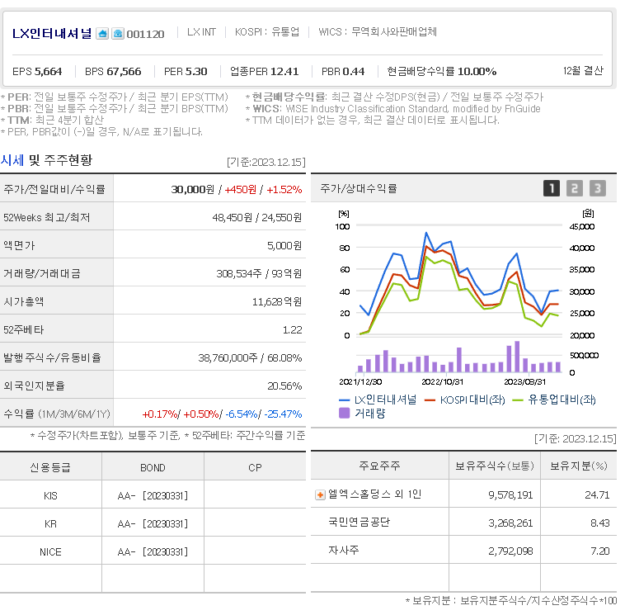Click the 7.20 ownership percentage
Screen dimensions: 625x615
[600, 551]
